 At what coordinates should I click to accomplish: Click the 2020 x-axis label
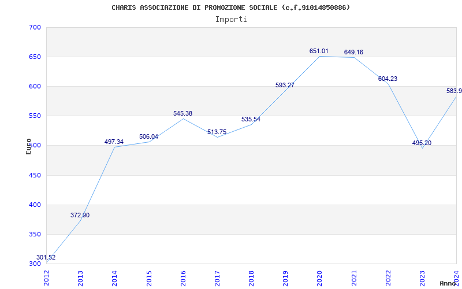320,278
